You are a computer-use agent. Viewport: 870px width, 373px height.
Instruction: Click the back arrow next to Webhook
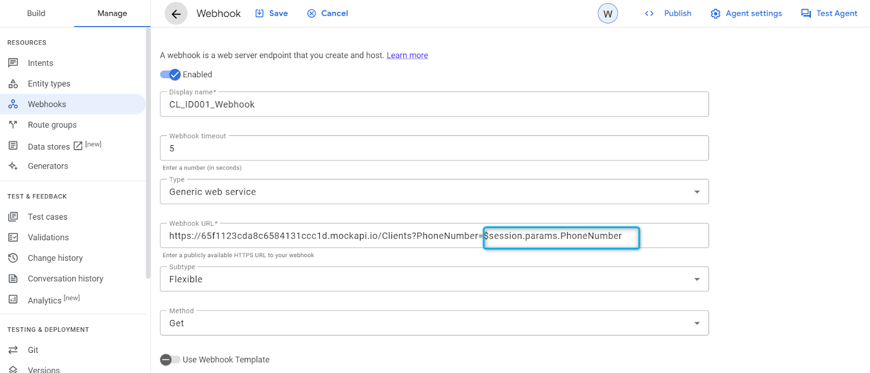coord(176,14)
